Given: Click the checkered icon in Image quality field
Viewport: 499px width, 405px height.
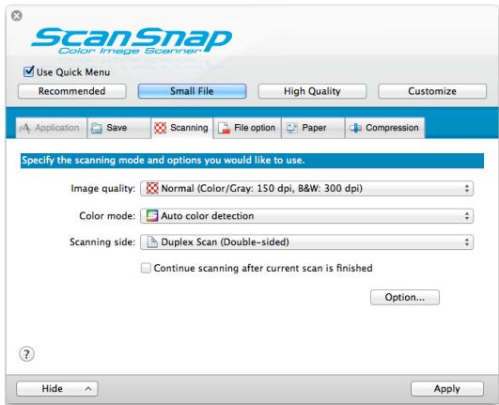Looking at the screenshot, I should [152, 188].
